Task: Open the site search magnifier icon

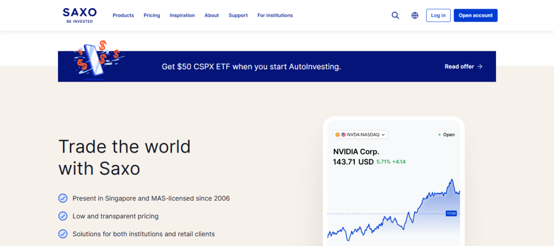Action: (x=395, y=16)
